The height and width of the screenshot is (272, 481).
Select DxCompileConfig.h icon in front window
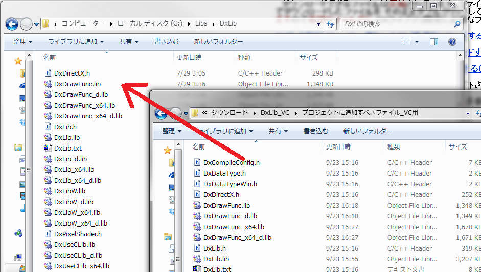tap(197, 163)
